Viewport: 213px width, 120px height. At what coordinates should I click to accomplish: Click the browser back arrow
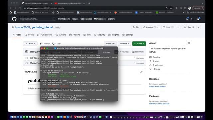tap(11, 8)
